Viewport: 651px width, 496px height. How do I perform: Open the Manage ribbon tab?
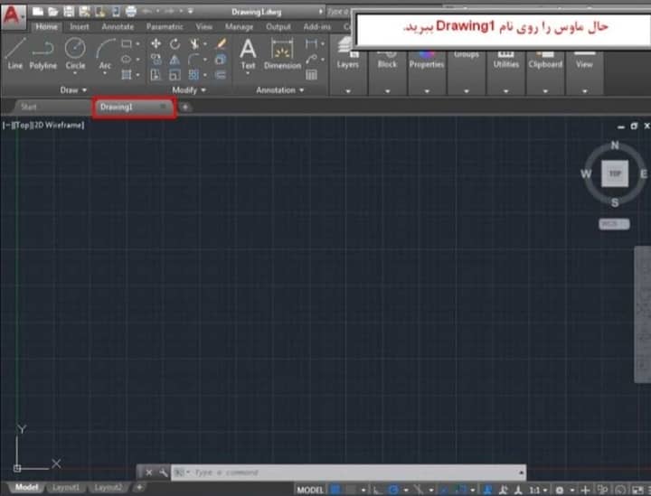(239, 26)
